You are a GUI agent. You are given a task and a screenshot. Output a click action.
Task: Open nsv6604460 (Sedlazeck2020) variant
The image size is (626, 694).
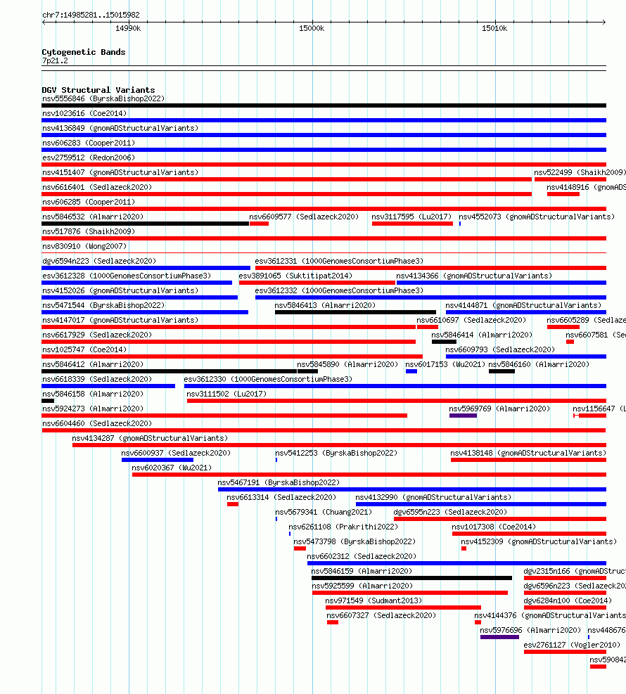point(97,423)
